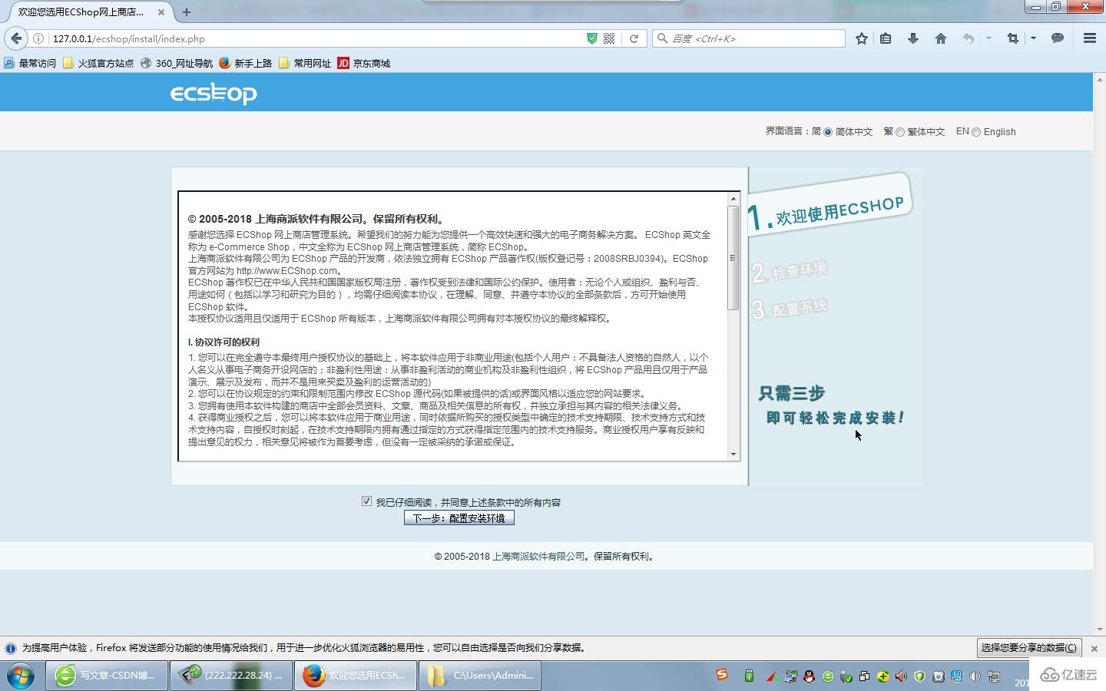Viewport: 1106px width, 691px height.
Task: Go back using the browser back arrow
Action: tap(16, 38)
